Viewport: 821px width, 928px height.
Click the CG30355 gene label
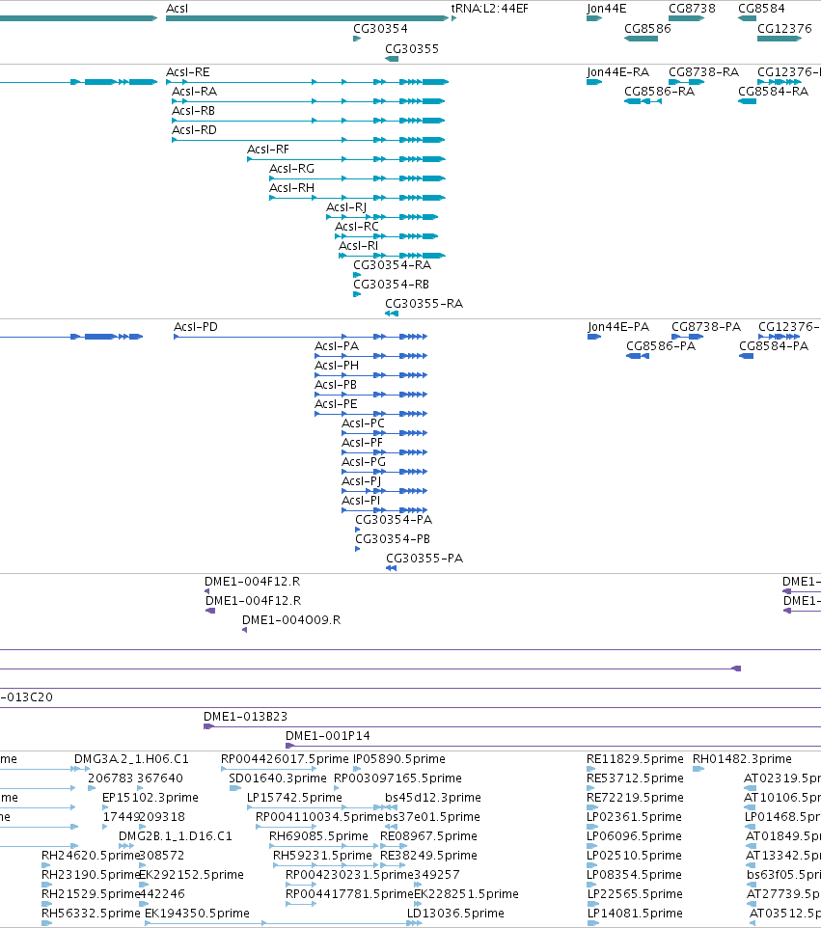(412, 48)
